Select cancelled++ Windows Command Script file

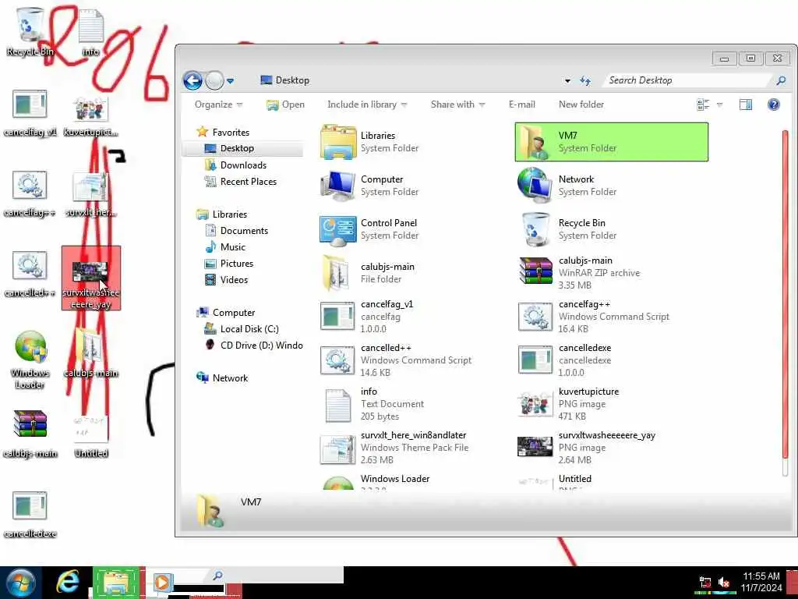point(337,360)
